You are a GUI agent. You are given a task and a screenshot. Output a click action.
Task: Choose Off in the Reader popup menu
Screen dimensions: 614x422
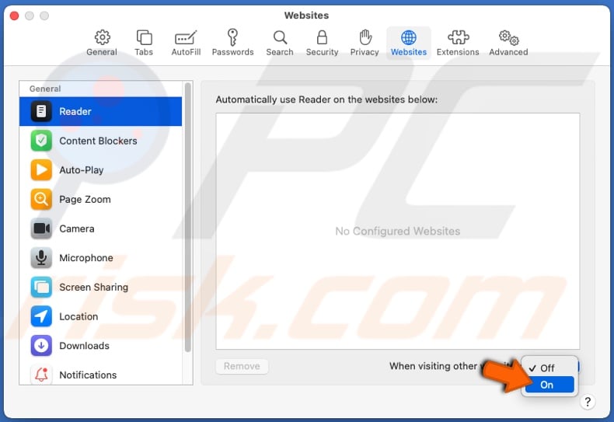click(549, 368)
